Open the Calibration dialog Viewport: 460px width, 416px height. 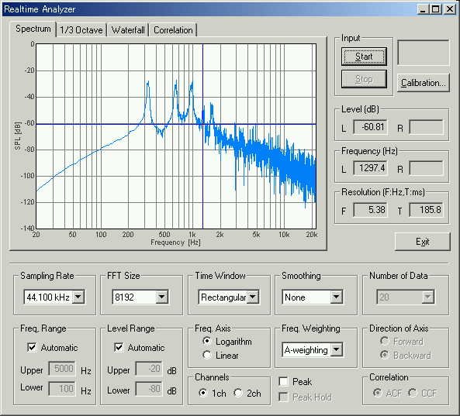click(424, 83)
